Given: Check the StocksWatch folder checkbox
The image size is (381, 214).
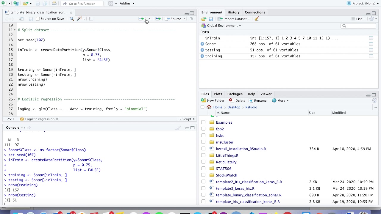Looking at the screenshot, I should click(203, 175).
